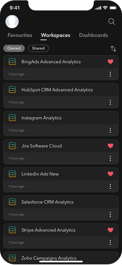Open the three-dot menu for Jira Software Cloud
This screenshot has width=122, height=265.
coord(110,158)
